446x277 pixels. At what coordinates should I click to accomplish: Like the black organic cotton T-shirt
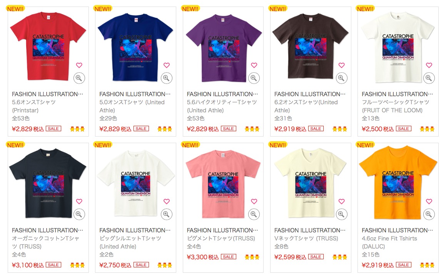pyautogui.click(x=79, y=201)
